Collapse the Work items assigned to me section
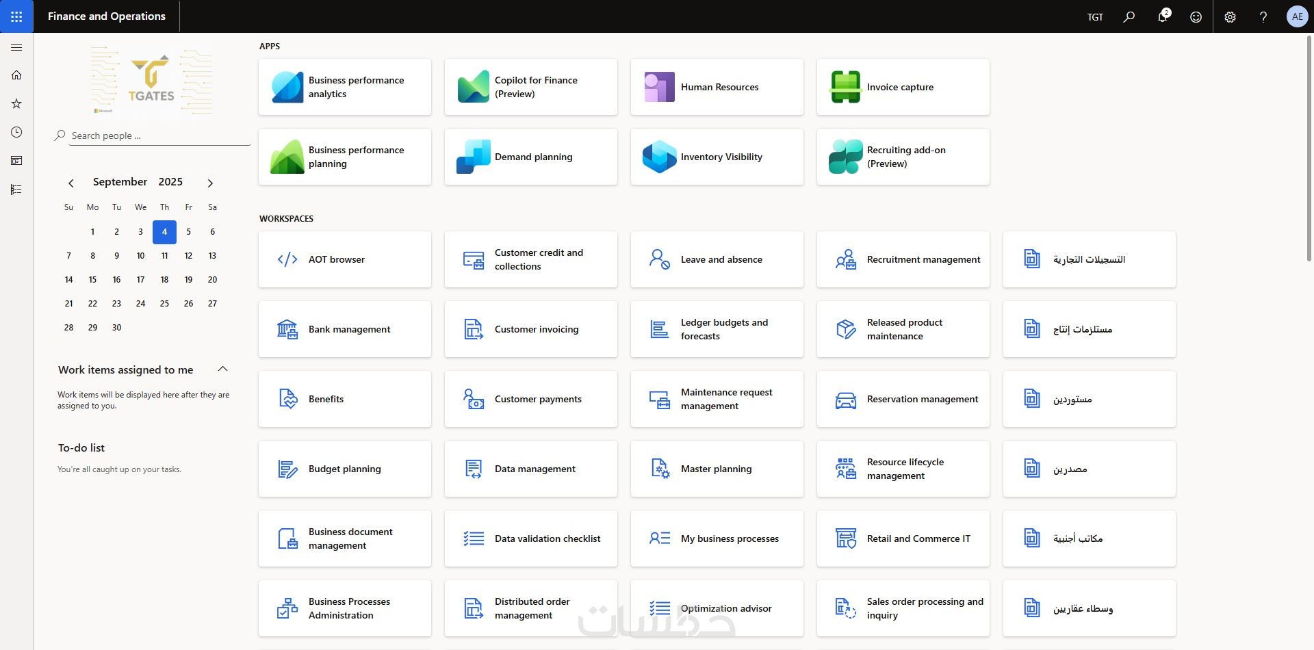This screenshot has height=650, width=1314. [x=222, y=369]
